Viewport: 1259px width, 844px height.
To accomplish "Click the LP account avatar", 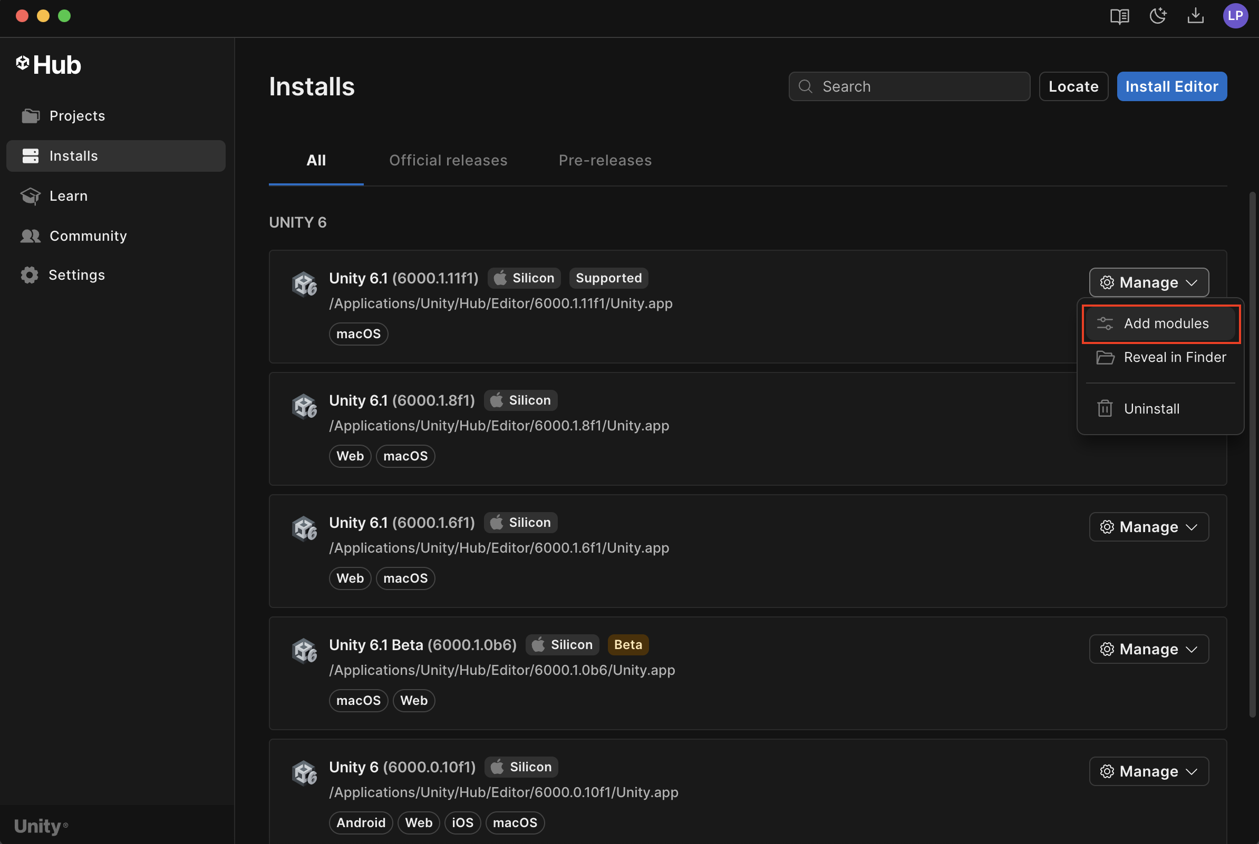I will 1235,16.
